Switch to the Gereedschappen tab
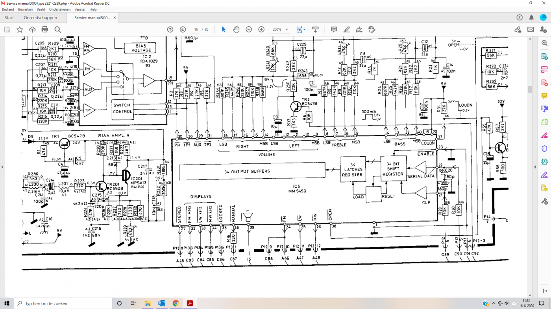Image resolution: width=551 pixels, height=309 pixels. [40, 18]
